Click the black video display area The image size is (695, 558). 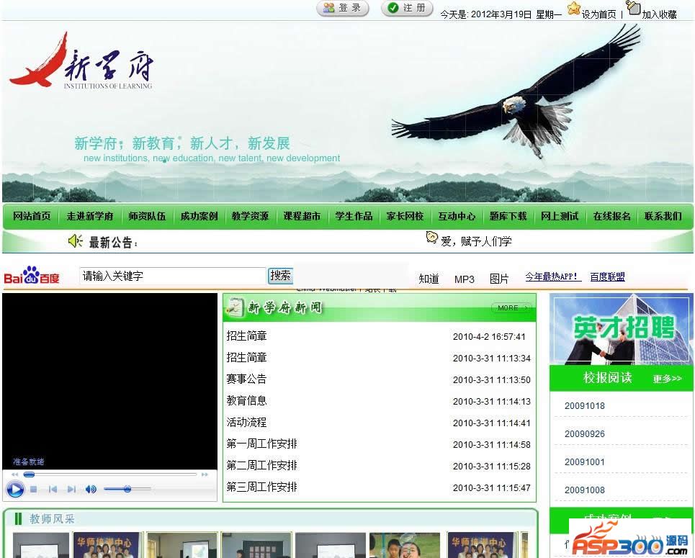110,381
